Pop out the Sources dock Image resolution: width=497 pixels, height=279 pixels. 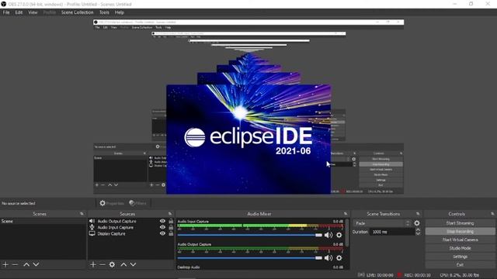170,214
